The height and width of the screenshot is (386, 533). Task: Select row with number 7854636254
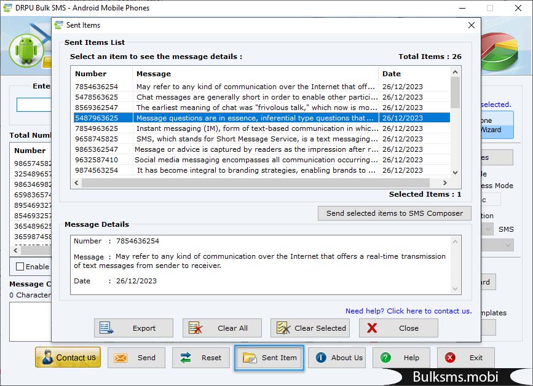pos(262,87)
